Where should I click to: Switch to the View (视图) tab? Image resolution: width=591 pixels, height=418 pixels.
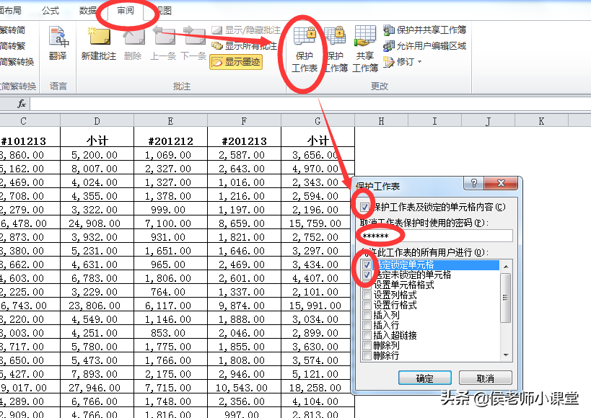(164, 11)
